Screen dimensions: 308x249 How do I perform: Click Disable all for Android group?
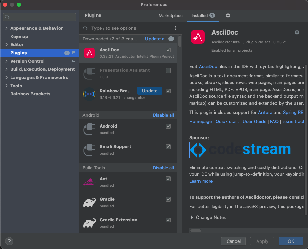click(163, 115)
